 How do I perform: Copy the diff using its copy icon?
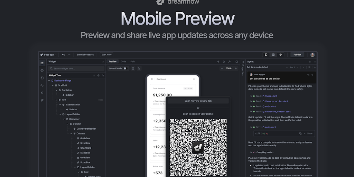(x=300, y=134)
